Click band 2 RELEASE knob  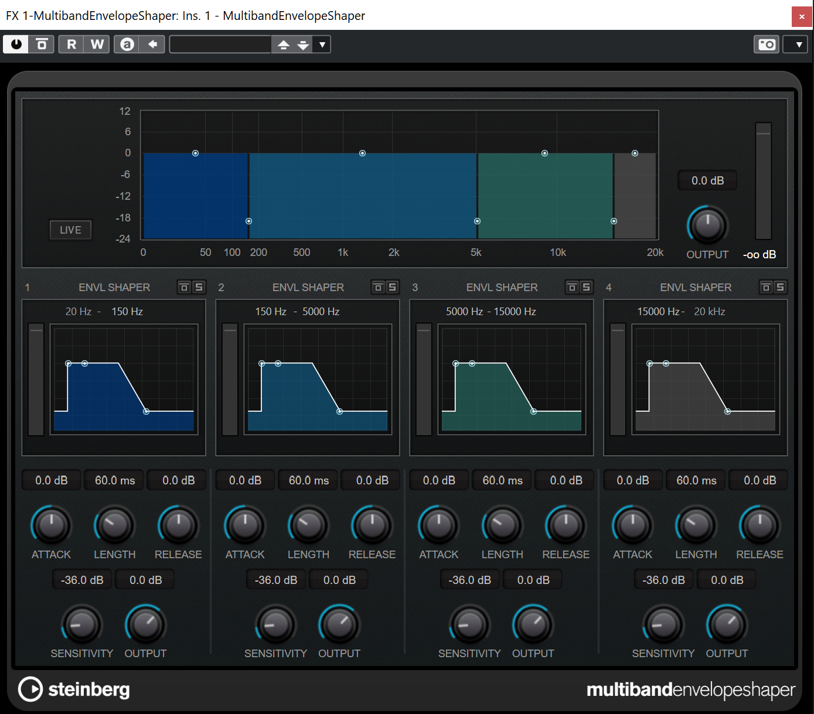click(372, 525)
